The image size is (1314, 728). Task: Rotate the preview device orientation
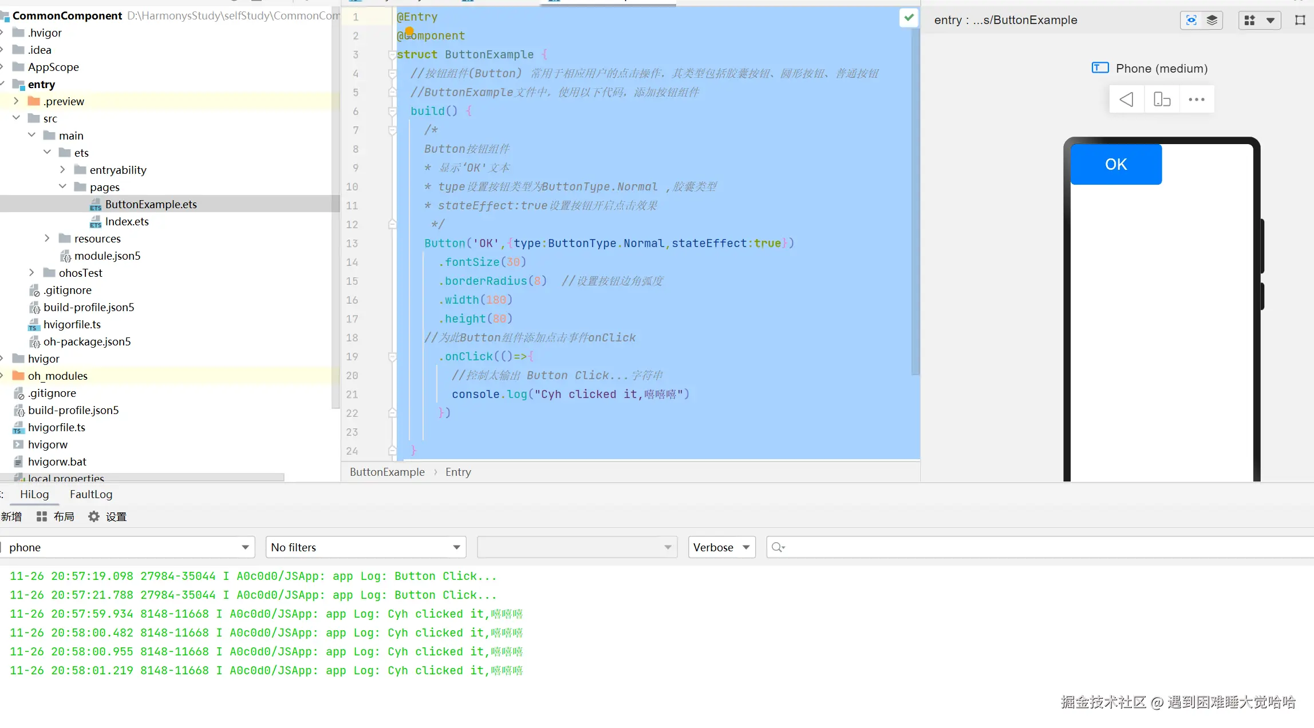tap(1162, 99)
